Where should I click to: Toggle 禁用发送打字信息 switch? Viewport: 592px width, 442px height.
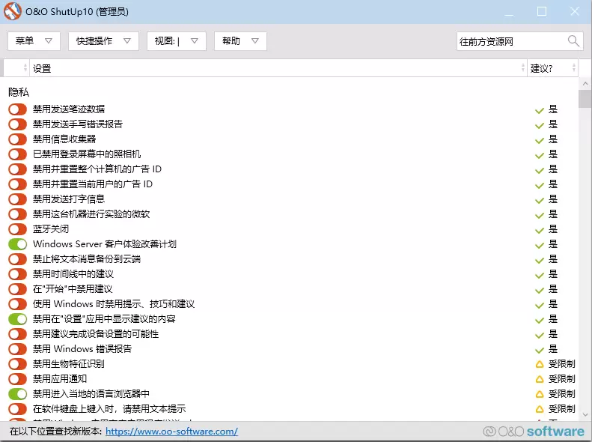tap(17, 199)
